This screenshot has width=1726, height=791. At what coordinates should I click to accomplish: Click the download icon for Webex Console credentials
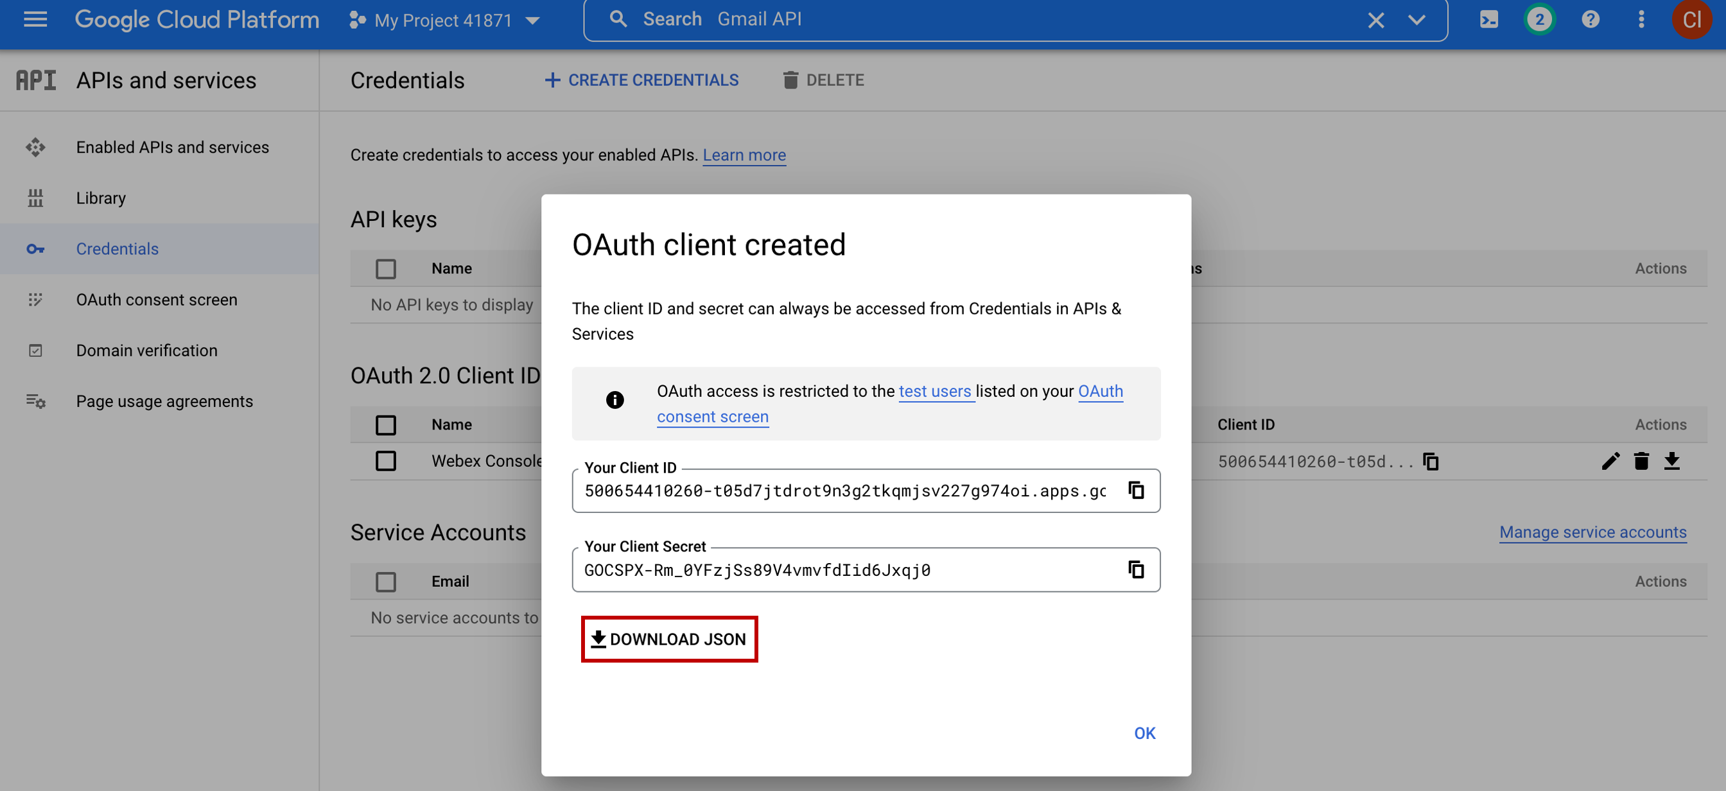[x=1671, y=461]
